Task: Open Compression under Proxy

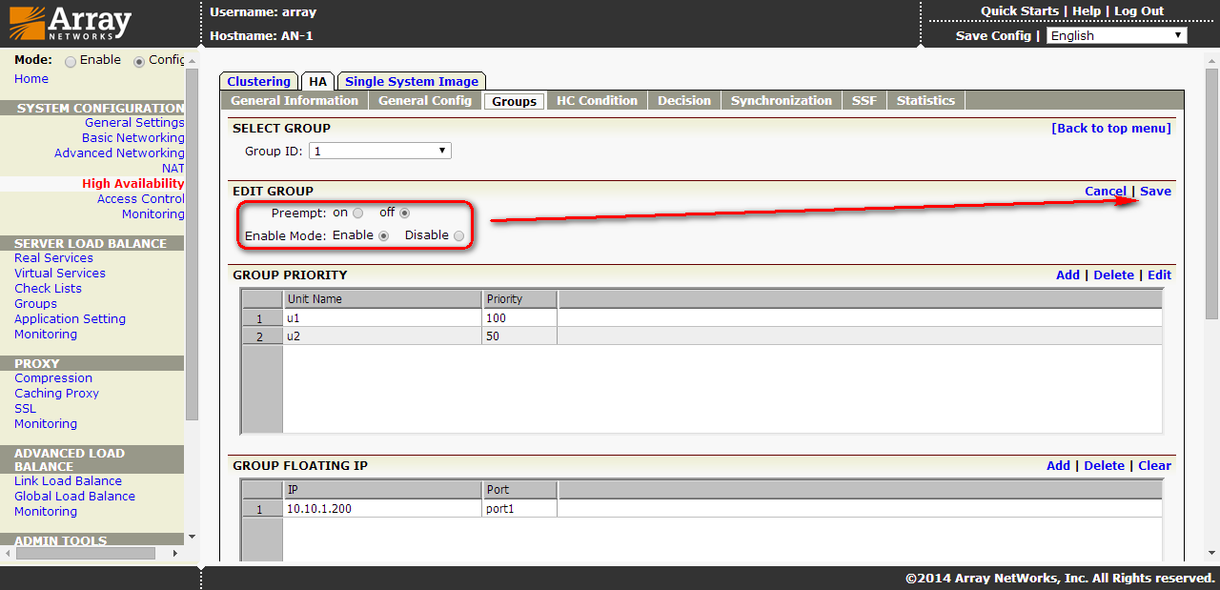Action: tap(53, 377)
